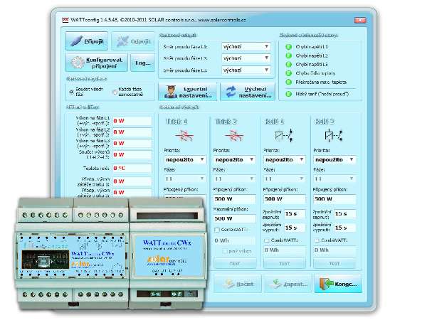427x325 pixels.
Task: Click the plug icon on Připojit
Action: pyautogui.click(x=76, y=41)
